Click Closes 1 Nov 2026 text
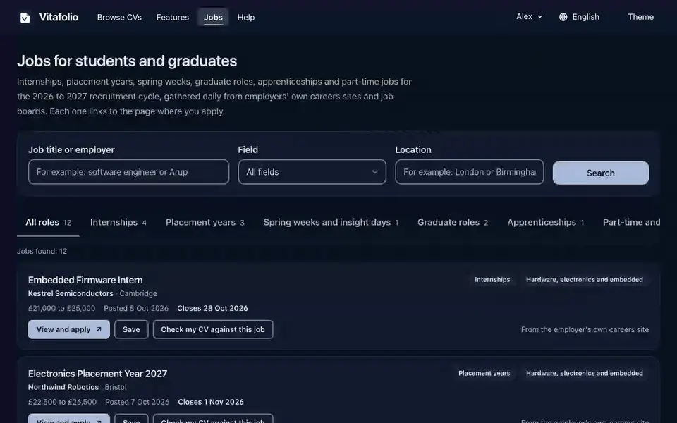Screen dimensions: 677x423 coord(211,402)
